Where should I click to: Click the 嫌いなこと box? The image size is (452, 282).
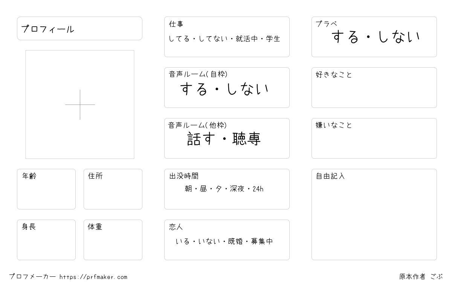(x=374, y=138)
